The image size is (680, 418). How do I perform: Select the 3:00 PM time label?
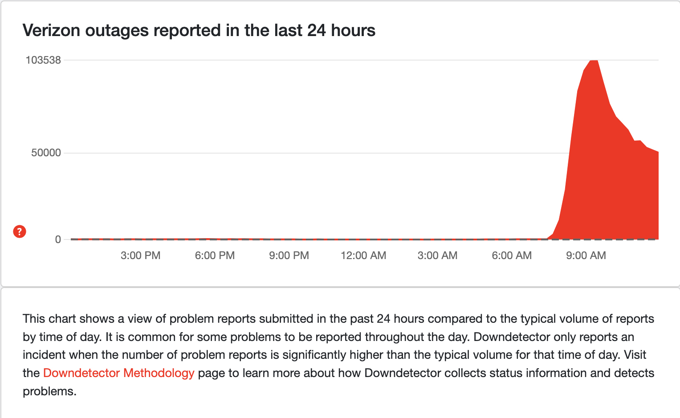140,256
